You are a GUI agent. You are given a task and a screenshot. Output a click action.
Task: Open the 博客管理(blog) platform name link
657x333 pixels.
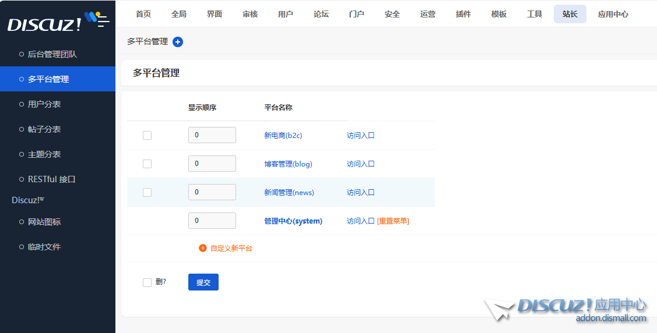(x=288, y=164)
